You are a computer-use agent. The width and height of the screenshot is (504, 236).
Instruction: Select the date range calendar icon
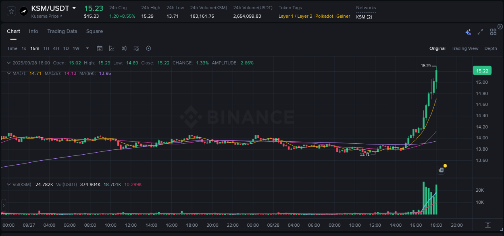pyautogui.click(x=100, y=48)
